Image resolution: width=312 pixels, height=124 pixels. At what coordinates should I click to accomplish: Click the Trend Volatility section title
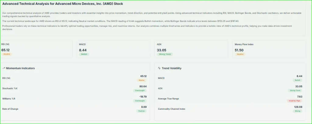tap(172, 68)
